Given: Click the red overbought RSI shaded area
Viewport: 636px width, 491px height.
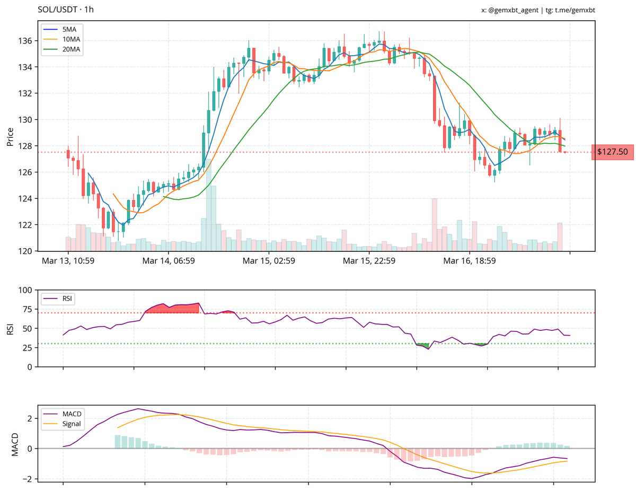Looking at the screenshot, I should [172, 309].
